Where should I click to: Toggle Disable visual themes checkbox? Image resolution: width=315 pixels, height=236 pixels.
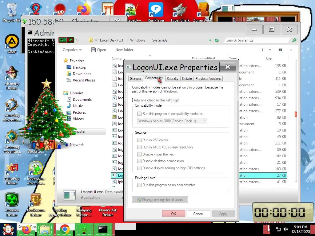click(139, 154)
